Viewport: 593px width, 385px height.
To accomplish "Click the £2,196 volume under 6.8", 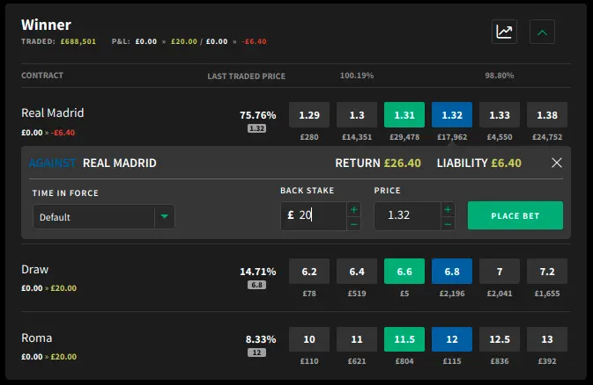I will (452, 294).
